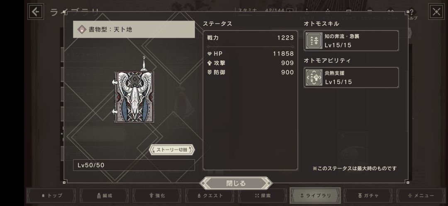Select the ライブラリ tab
The image size is (448, 206).
point(315,196)
